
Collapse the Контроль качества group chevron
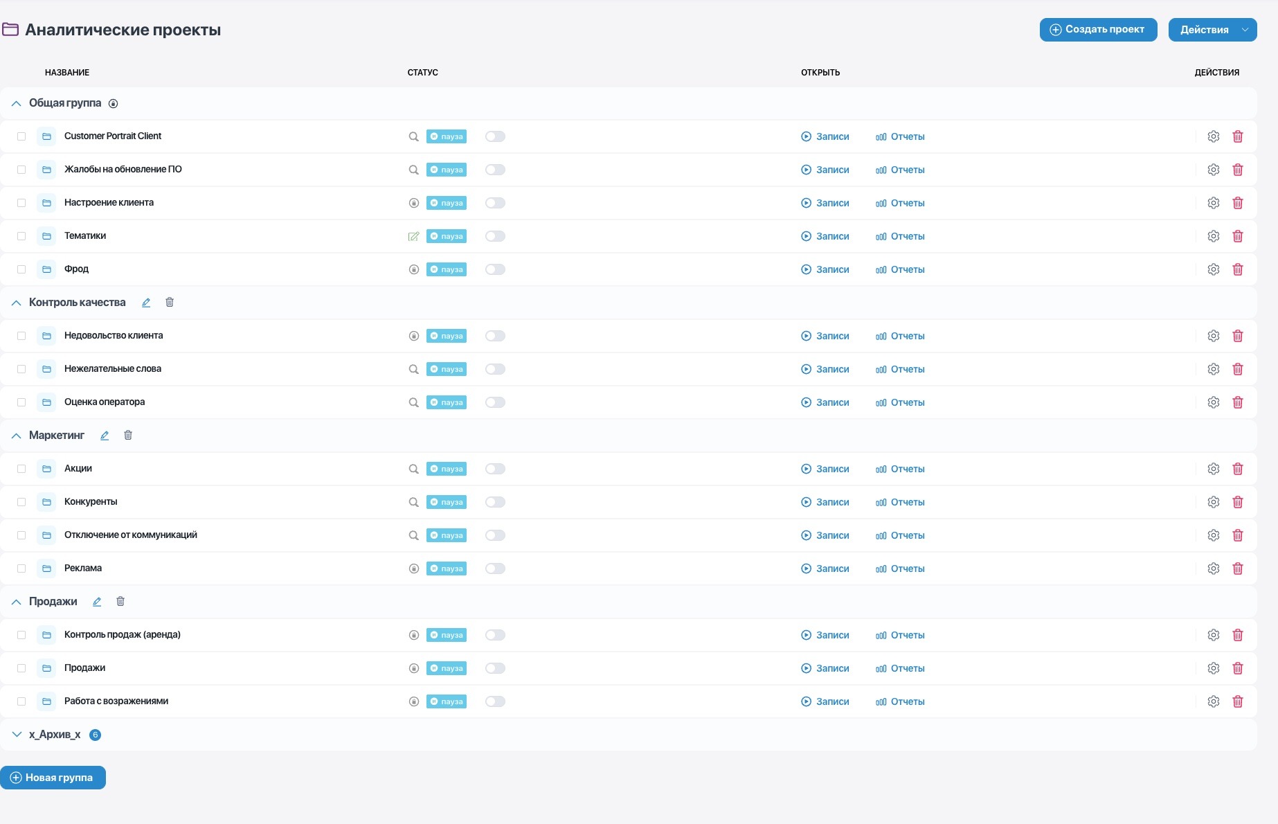tap(17, 303)
